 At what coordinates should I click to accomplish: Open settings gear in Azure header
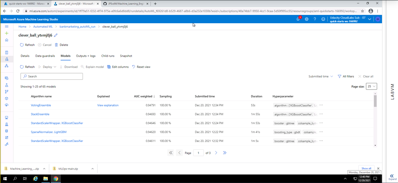pyautogui.click(x=307, y=19)
